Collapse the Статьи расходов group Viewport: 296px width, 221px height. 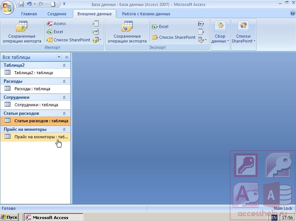point(64,114)
